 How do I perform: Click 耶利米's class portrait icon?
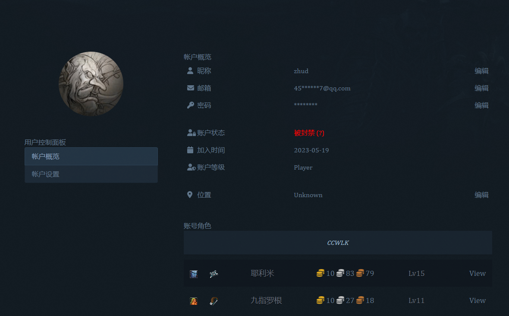[x=193, y=273]
